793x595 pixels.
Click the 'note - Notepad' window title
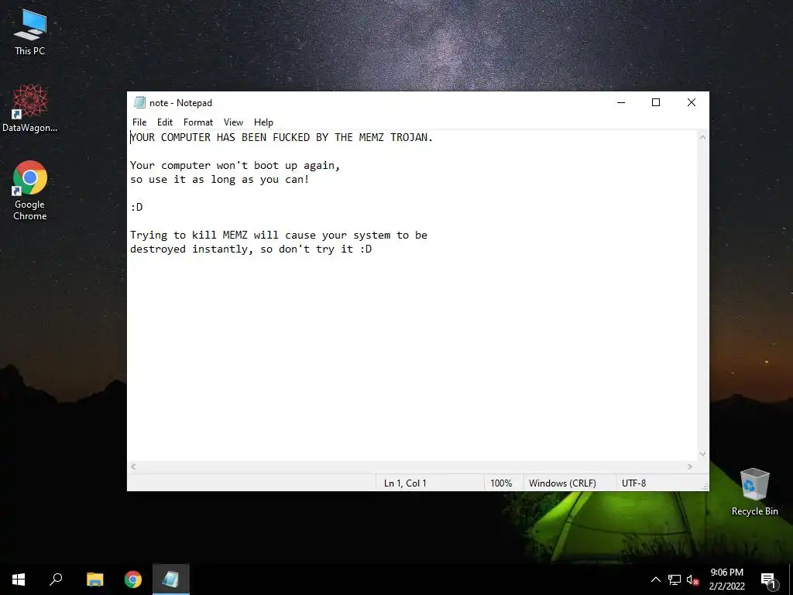tap(180, 103)
